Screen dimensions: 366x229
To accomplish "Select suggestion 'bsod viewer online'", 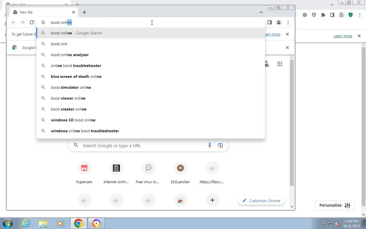I will (x=151, y=98).
